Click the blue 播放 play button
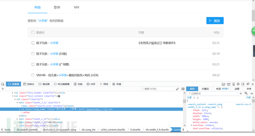Image resolution: width=255 pixels, height=136 pixels. click(215, 21)
